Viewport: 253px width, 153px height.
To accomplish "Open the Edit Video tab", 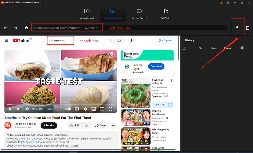I will point(166,14).
